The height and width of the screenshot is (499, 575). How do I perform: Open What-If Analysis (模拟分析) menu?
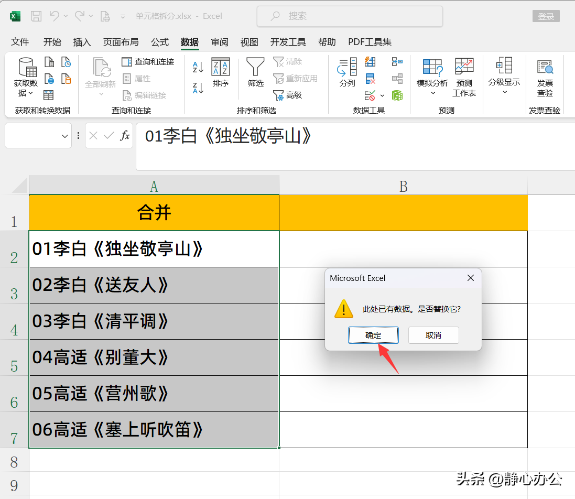tap(432, 77)
